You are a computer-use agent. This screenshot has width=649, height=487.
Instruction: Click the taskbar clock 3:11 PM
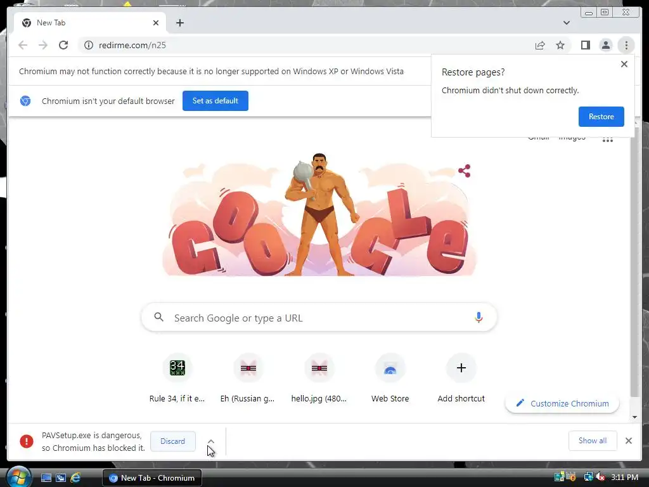point(624,477)
